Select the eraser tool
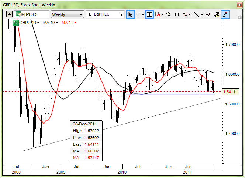The width and height of the screenshot is (245, 178). (x=208, y=14)
